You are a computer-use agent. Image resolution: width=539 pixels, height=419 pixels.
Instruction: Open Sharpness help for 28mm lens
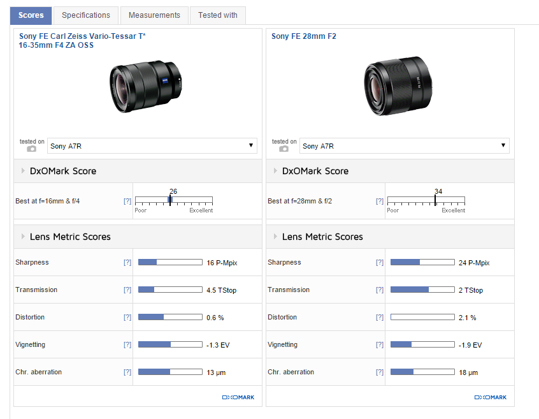pos(380,263)
